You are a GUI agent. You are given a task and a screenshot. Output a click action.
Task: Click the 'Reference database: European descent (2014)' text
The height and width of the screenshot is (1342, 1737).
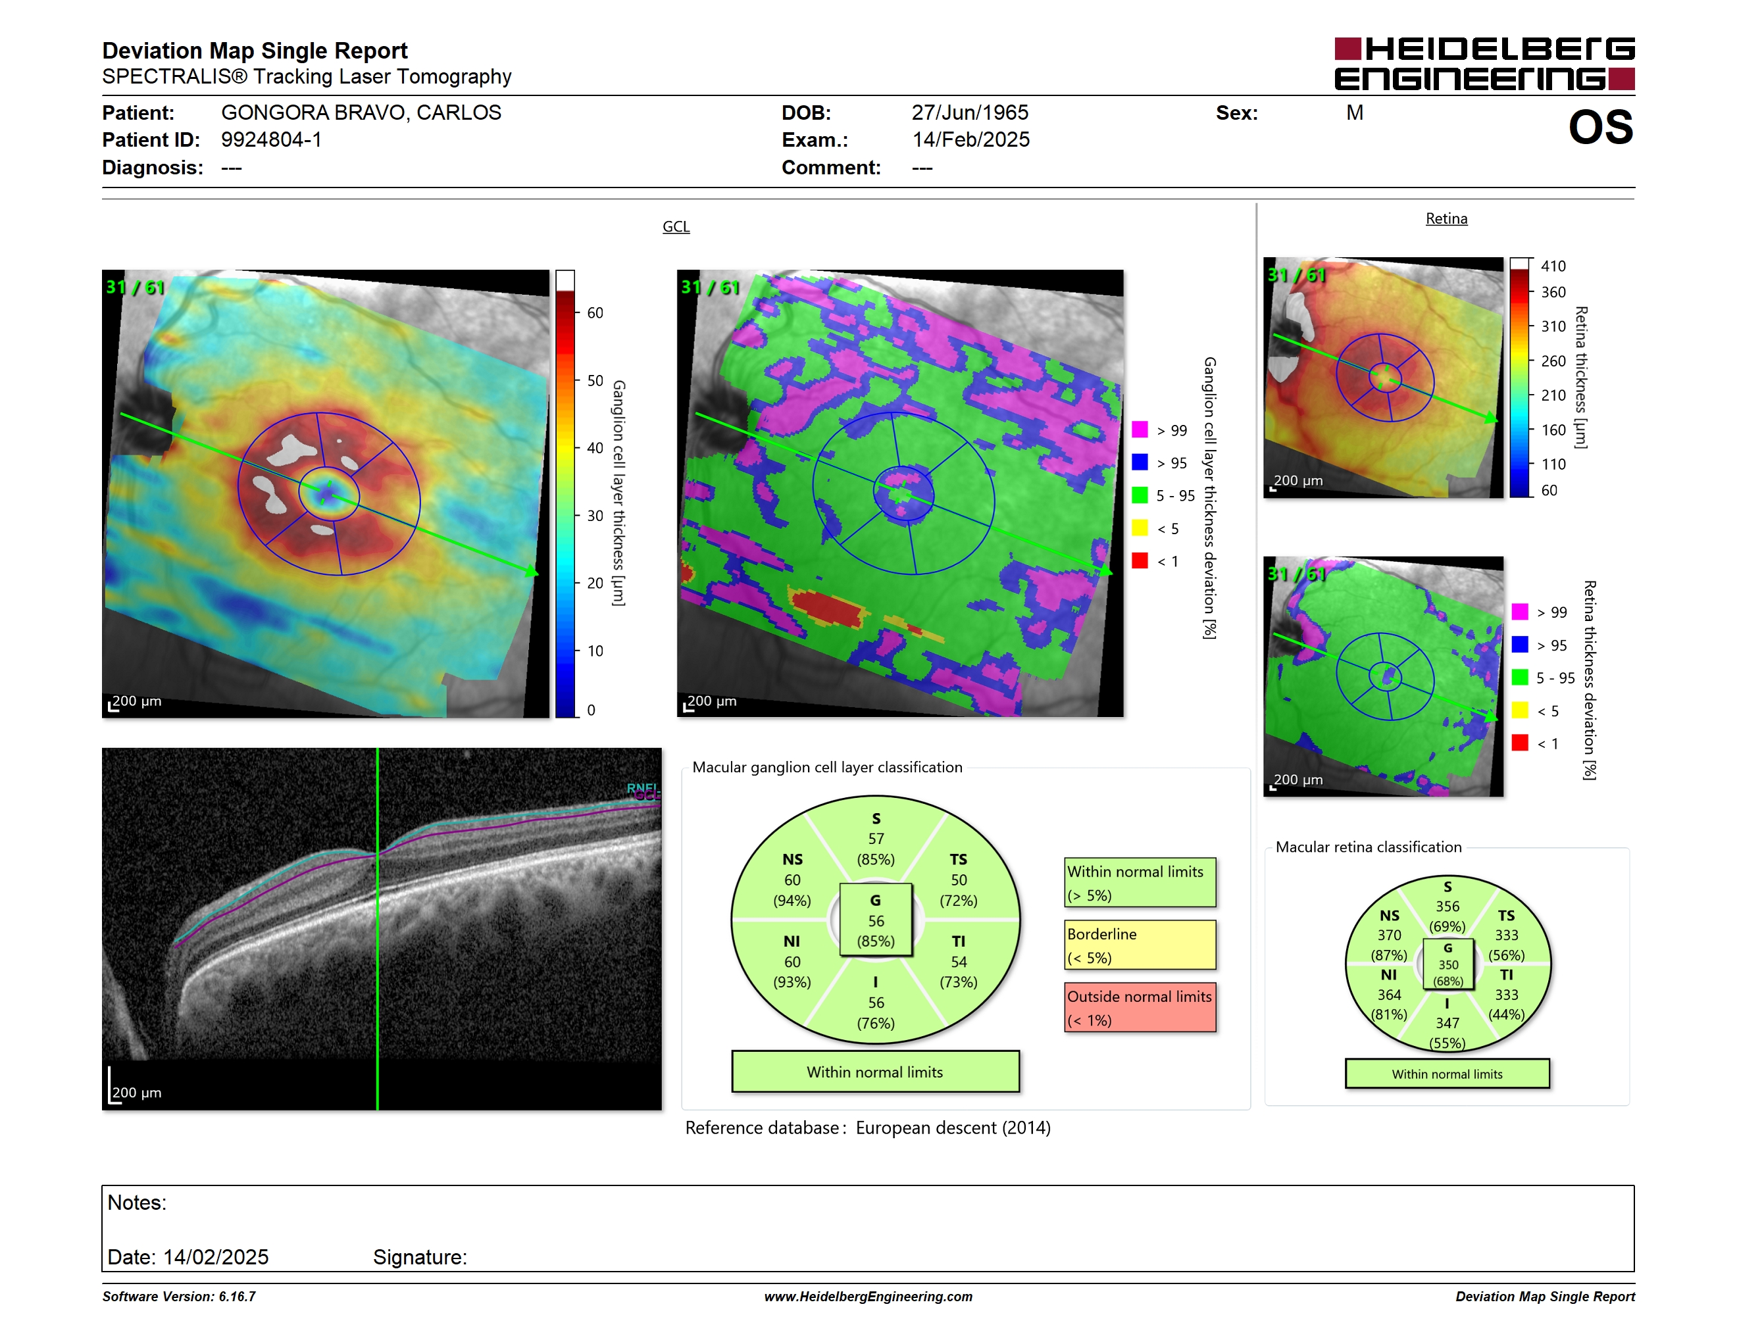(868, 1128)
